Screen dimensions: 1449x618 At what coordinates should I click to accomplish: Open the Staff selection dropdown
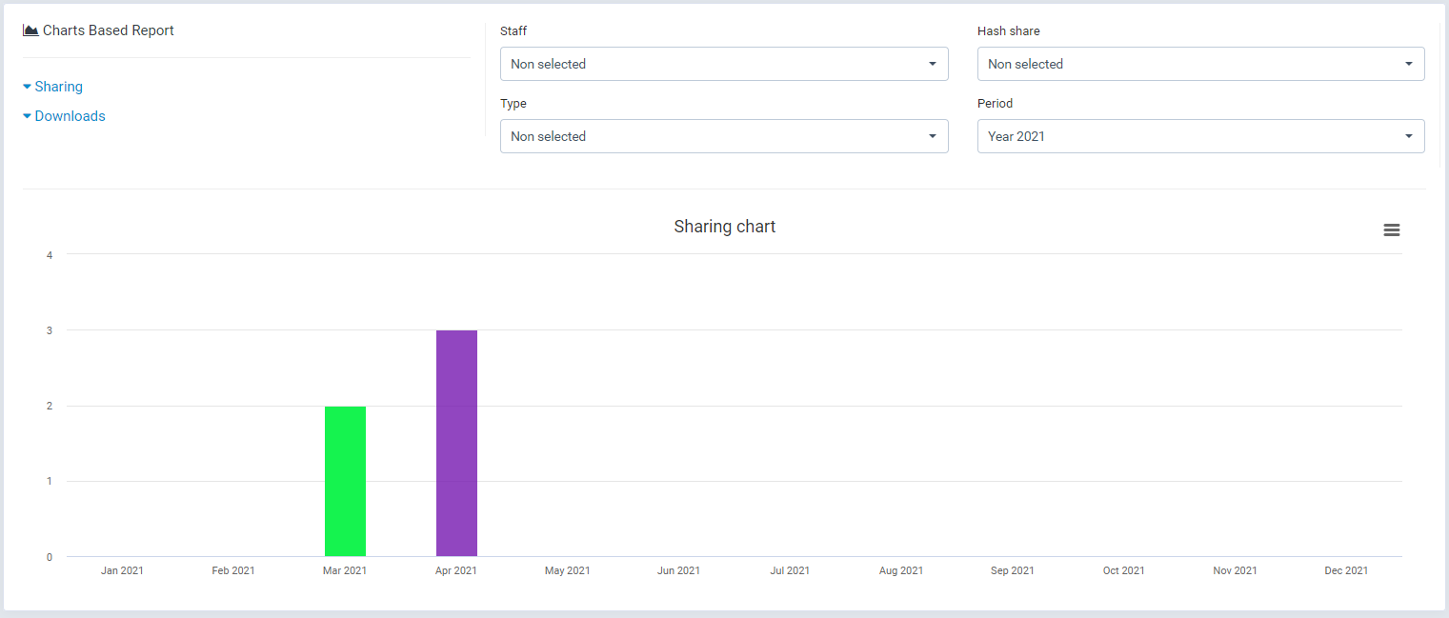[x=724, y=64]
